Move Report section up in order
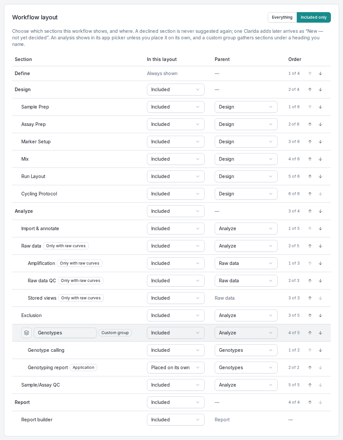Screen dimensions: 343x440 click(x=310, y=402)
